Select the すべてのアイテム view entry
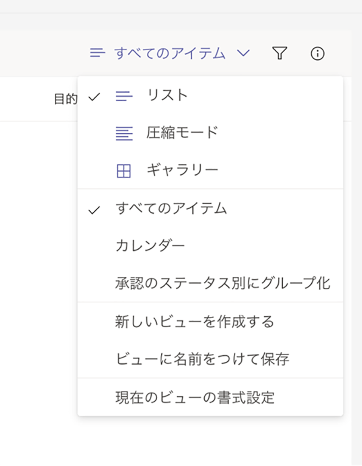The height and width of the screenshot is (466, 362). [171, 209]
